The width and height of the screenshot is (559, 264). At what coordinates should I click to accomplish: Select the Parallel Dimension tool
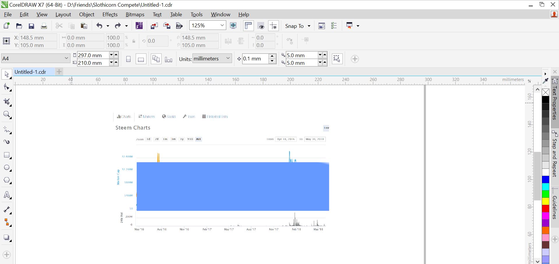coord(7,209)
